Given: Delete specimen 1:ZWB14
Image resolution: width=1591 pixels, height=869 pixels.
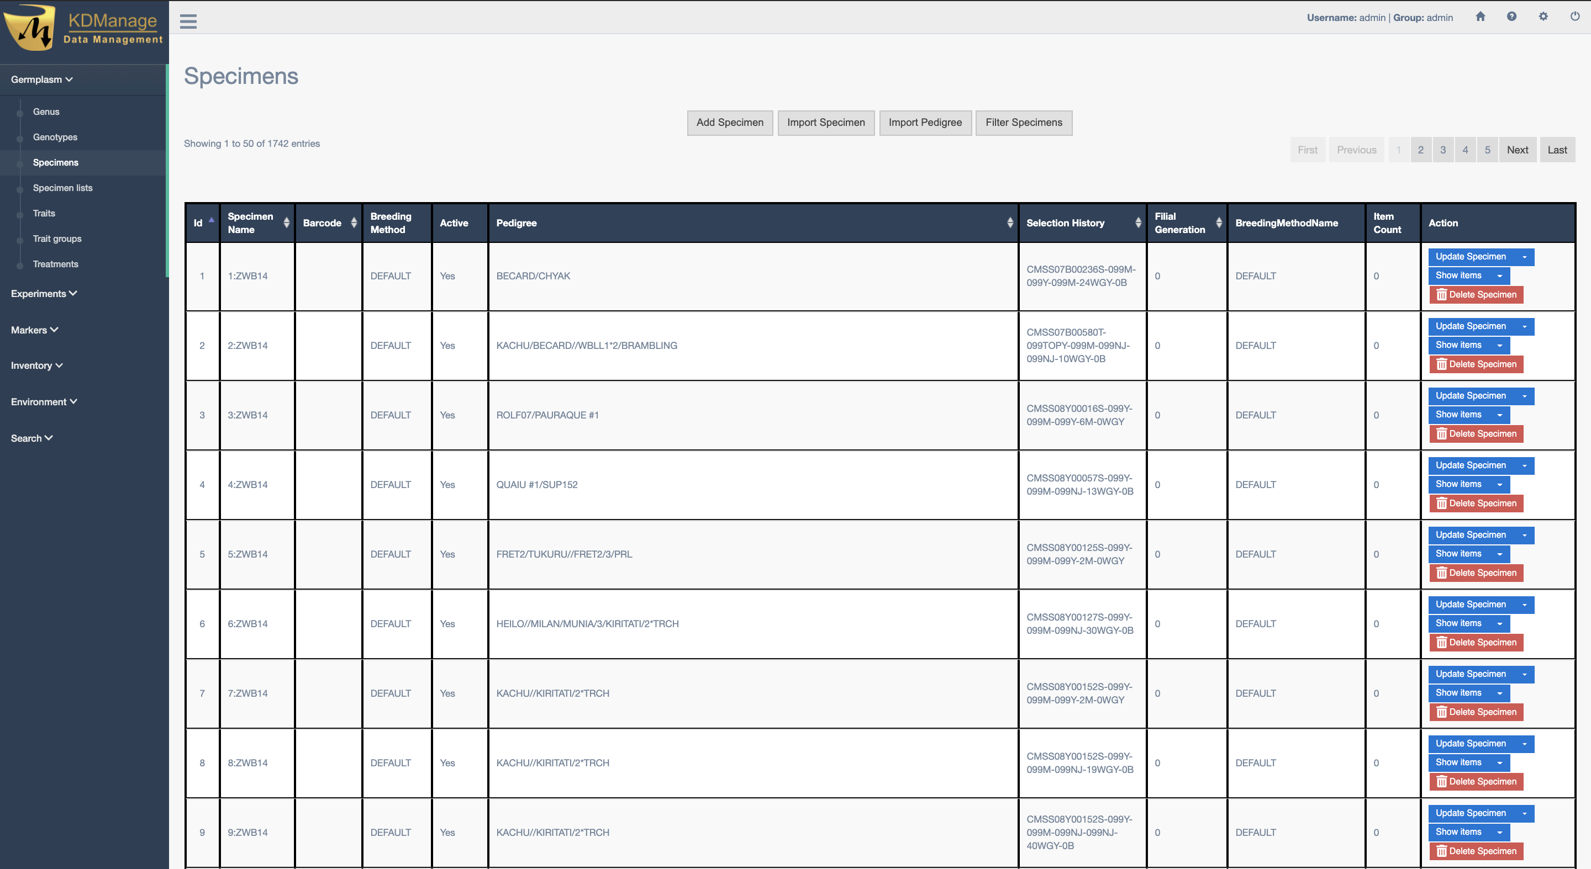Looking at the screenshot, I should coord(1476,294).
